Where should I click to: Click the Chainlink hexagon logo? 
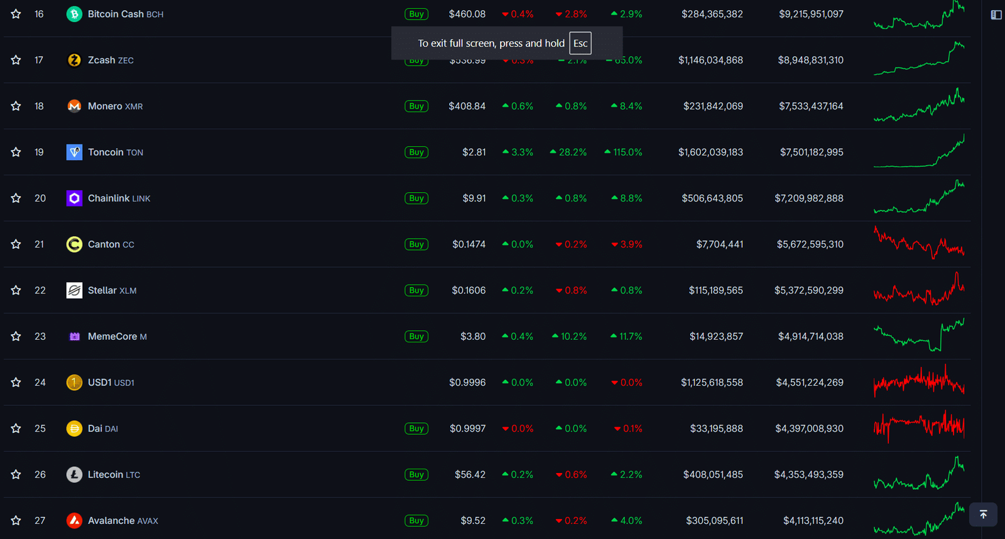click(x=74, y=198)
